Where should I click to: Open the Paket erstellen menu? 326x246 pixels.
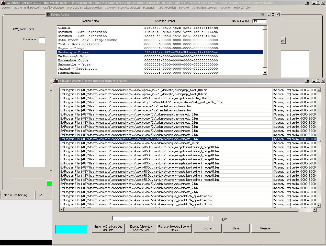[166, 8]
